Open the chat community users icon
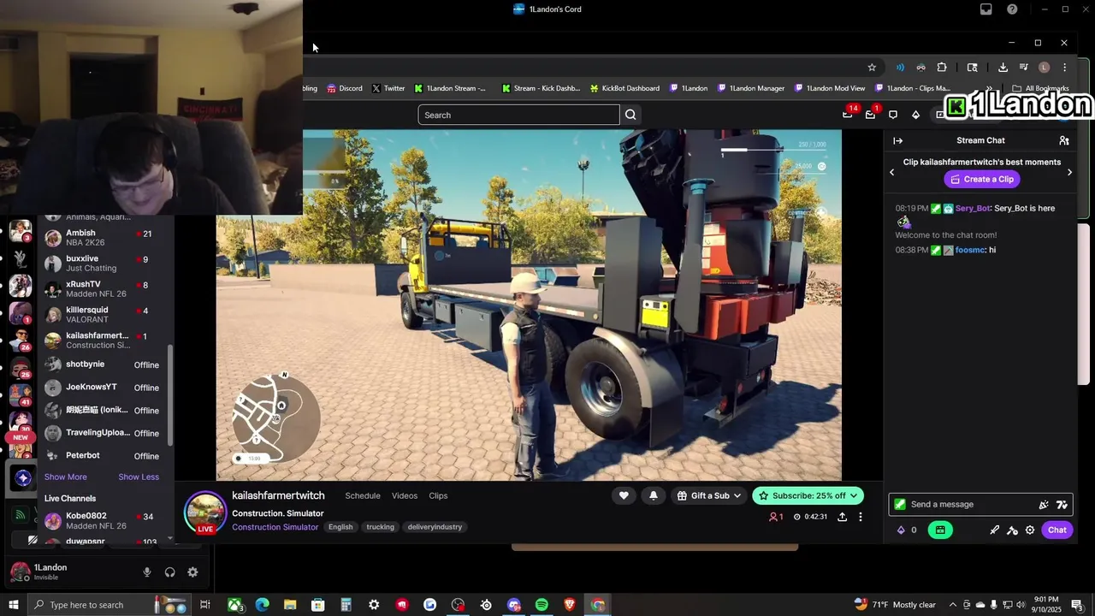Screen dimensions: 1095x616 1064,140
